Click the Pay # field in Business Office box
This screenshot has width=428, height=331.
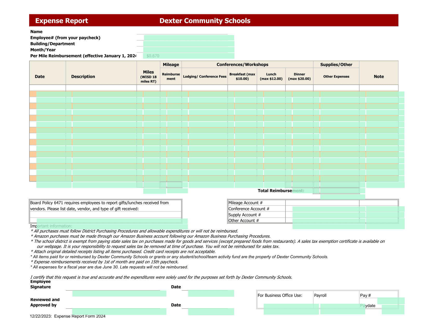click(x=391, y=301)
